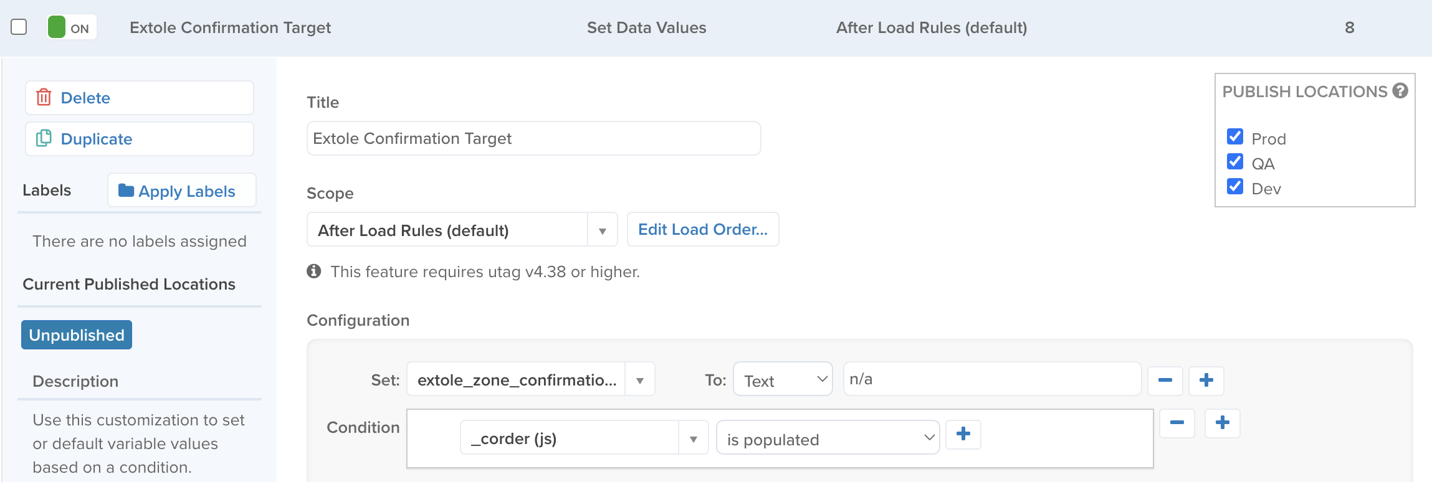This screenshot has width=1432, height=492.
Task: Click the Duplicate button
Action: click(140, 139)
